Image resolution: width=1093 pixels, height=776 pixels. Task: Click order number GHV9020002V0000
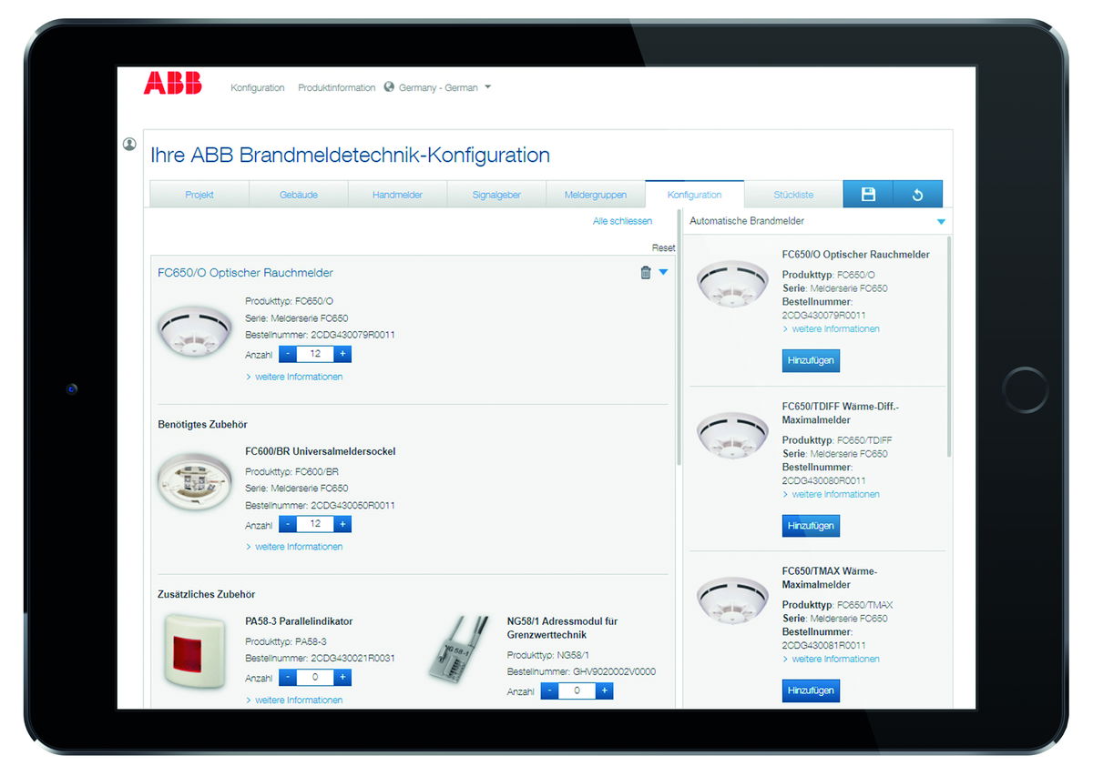click(614, 672)
